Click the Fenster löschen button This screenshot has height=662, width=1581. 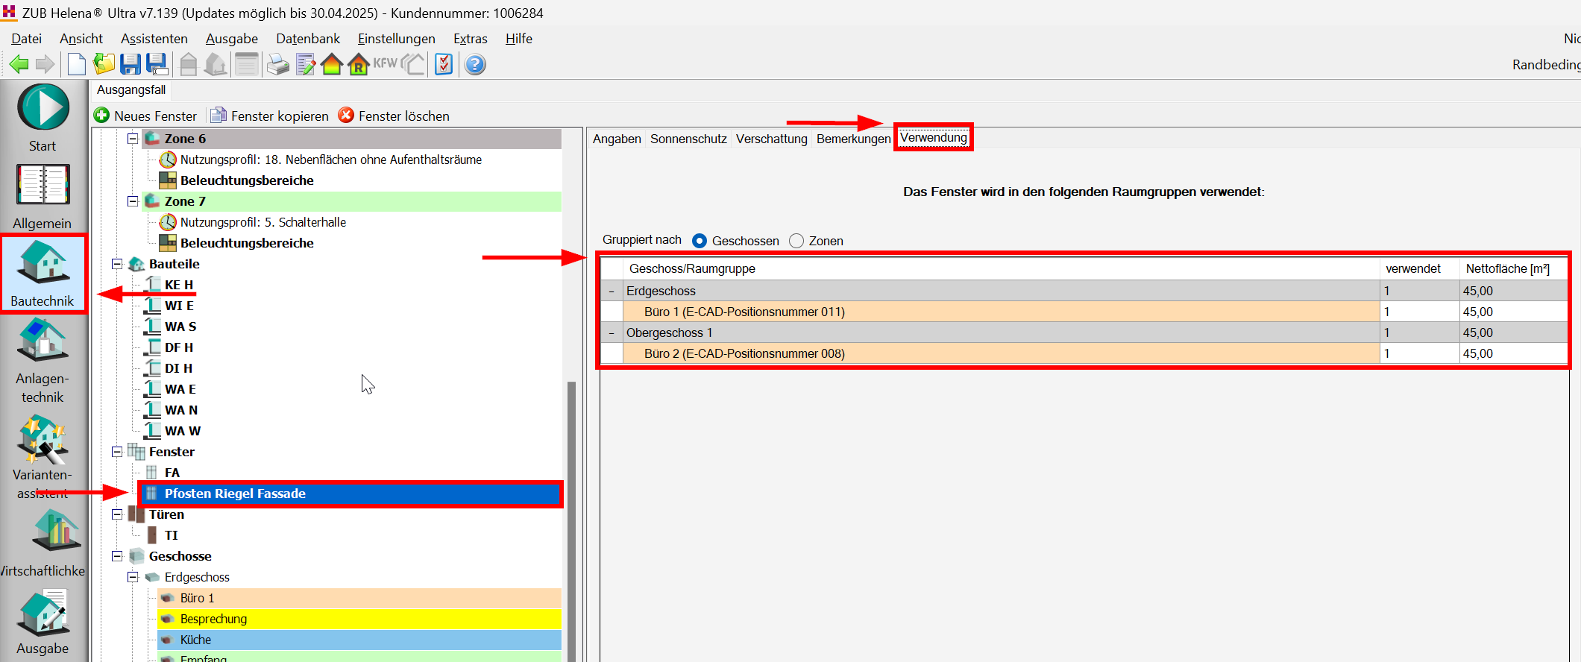tap(394, 116)
